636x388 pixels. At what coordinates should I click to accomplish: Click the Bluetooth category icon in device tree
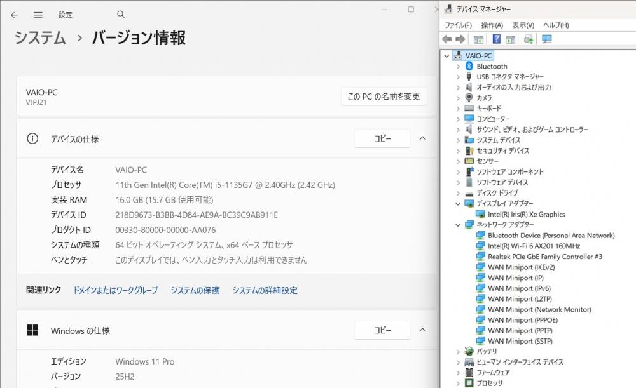click(469, 66)
